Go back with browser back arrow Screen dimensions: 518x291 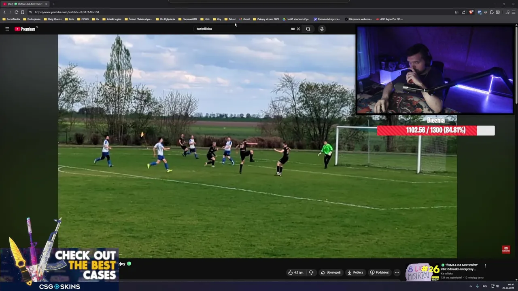click(4, 12)
